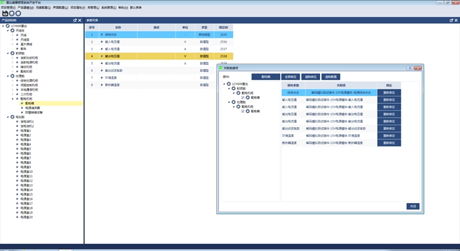Click bullet icon of 发电油机1 tree row
Screen dimensions: 460x251
point(17,122)
